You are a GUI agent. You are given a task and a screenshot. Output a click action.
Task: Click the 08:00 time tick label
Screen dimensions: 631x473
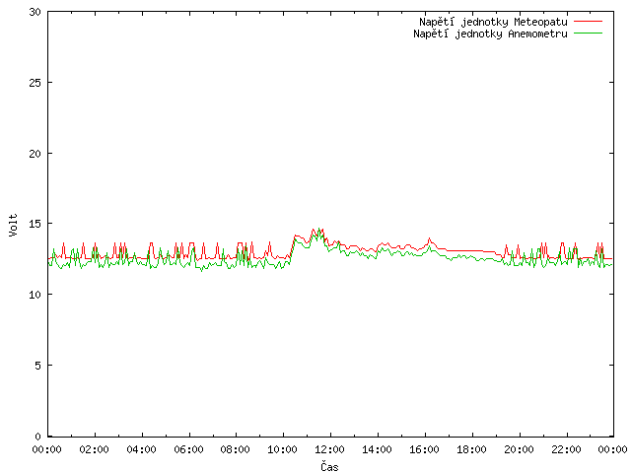coord(236,449)
